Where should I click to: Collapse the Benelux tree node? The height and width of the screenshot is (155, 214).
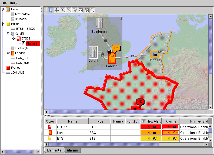3,9
